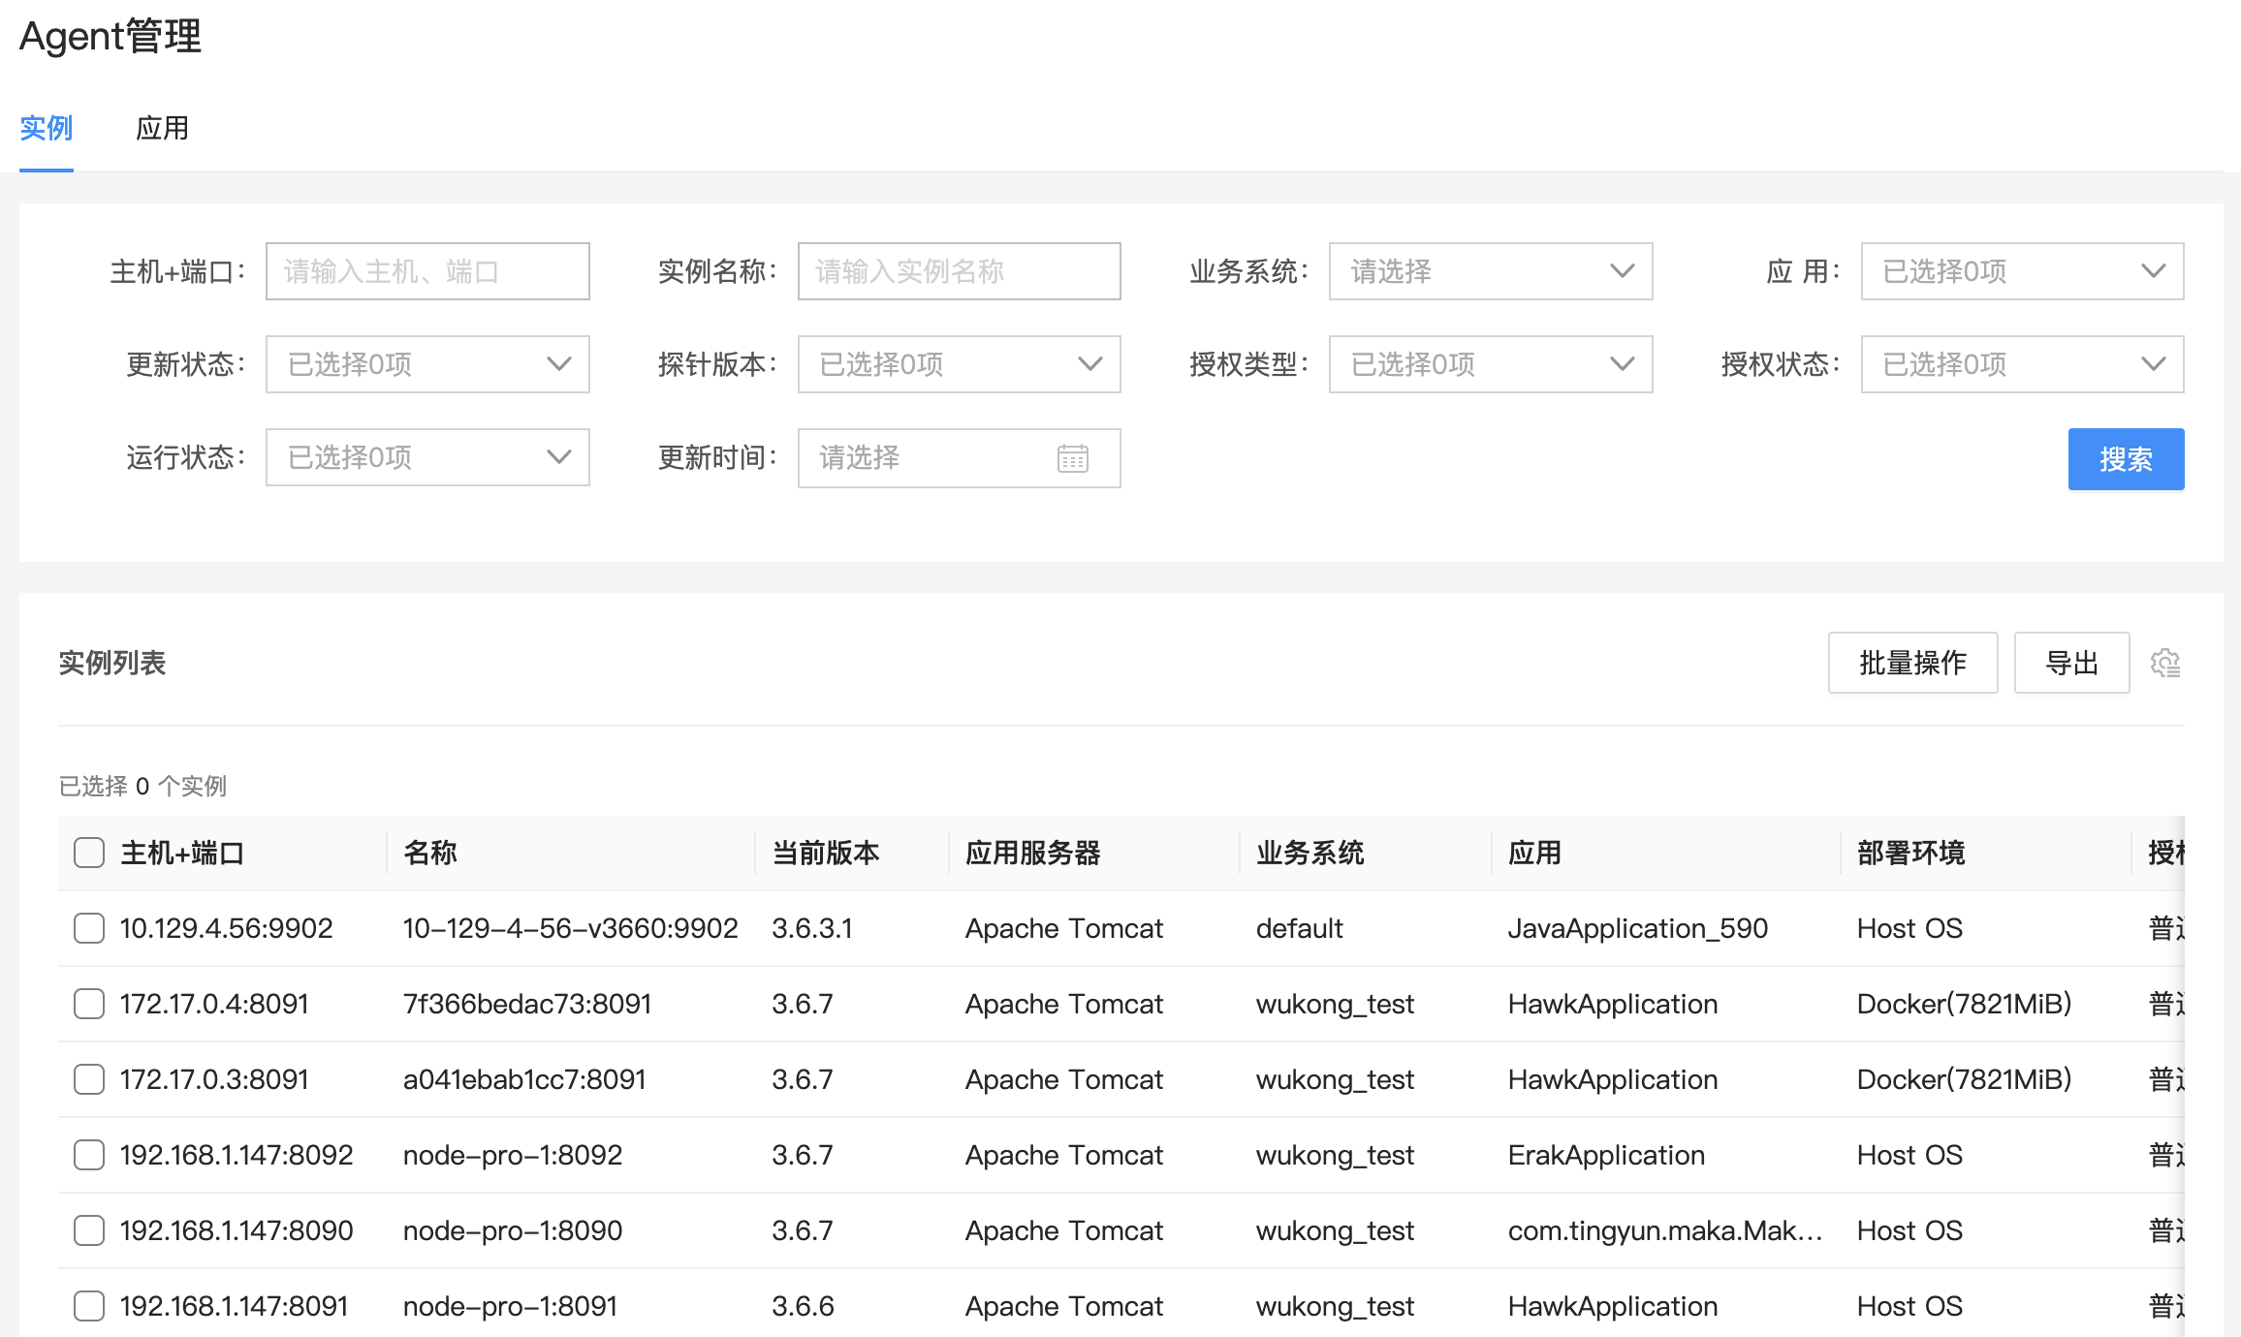2241x1337 pixels.
Task: Click the 名称 column header
Action: (x=430, y=853)
